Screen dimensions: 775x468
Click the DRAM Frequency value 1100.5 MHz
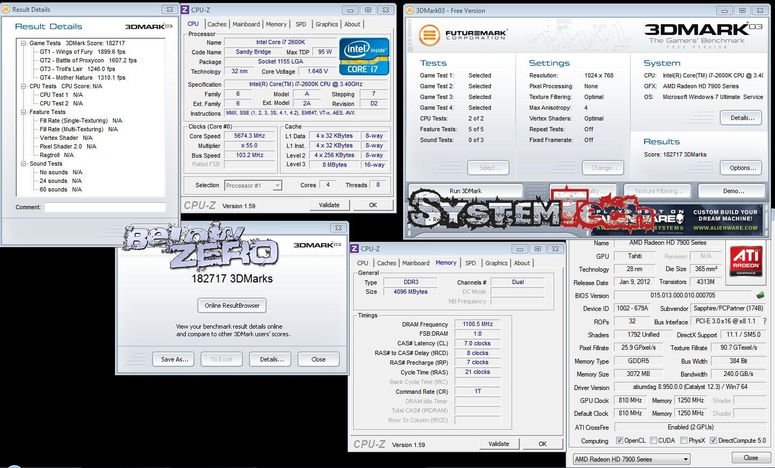click(x=478, y=324)
